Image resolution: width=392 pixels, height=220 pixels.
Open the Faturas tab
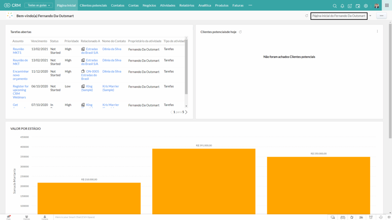tap(238, 5)
